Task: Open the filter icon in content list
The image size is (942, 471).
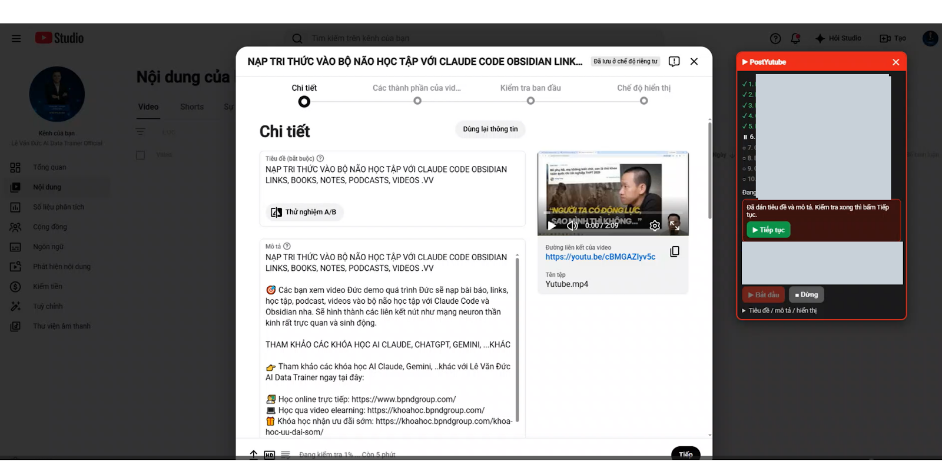Action: coord(141,132)
